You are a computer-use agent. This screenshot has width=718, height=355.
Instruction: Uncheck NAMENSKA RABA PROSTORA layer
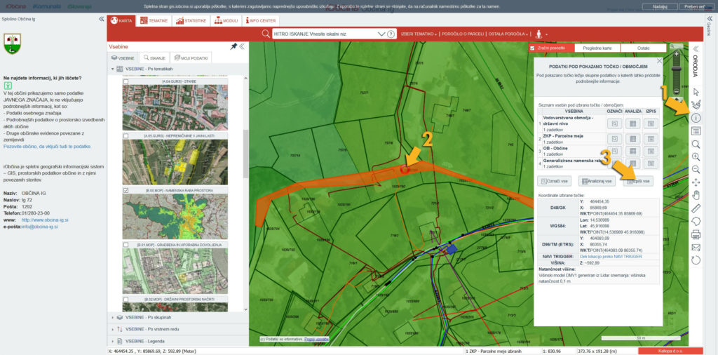tap(126, 190)
